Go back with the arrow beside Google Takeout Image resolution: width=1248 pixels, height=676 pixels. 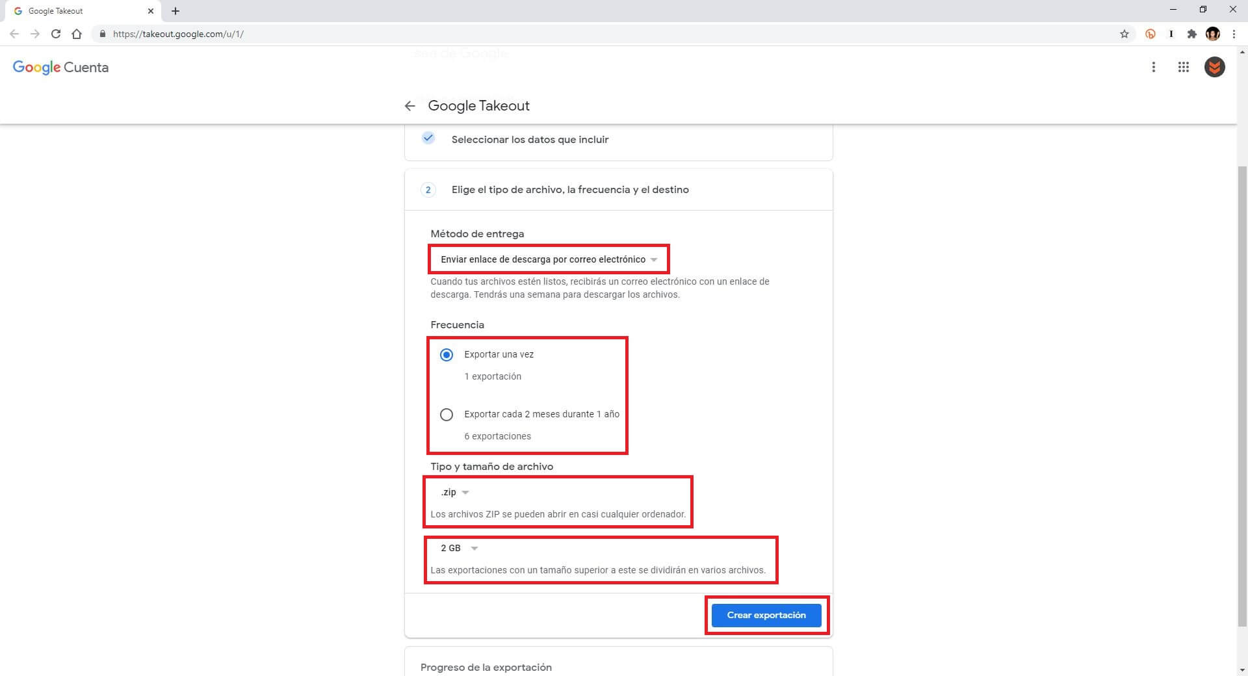tap(409, 106)
